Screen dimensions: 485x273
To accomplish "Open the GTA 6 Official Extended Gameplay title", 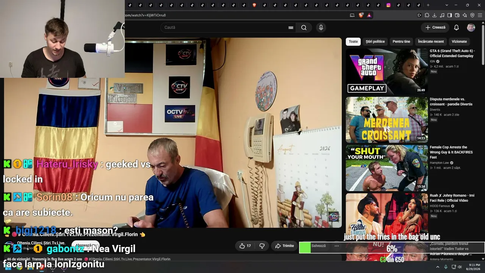I will 452,53.
